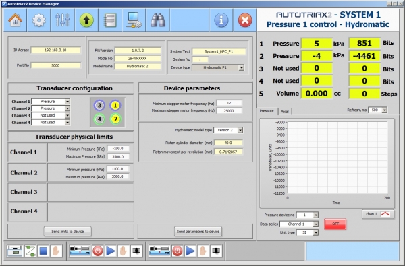Toggle gray channel indicator circle 3
Viewport: 405px width, 266px height.
(x=99, y=105)
